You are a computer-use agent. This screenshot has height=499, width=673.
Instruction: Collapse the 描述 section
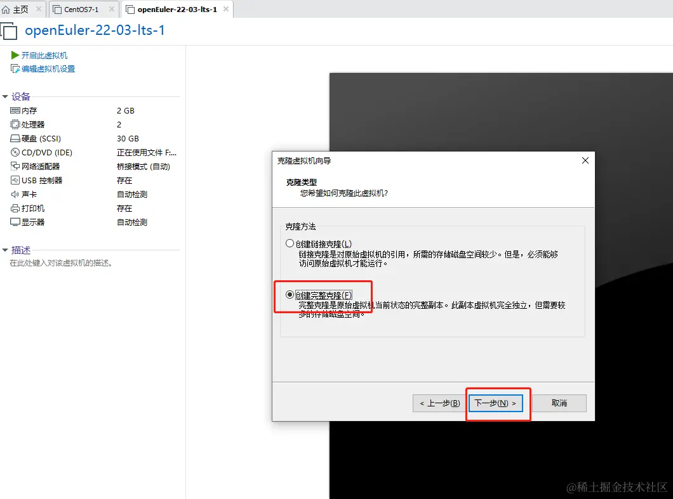click(5, 250)
